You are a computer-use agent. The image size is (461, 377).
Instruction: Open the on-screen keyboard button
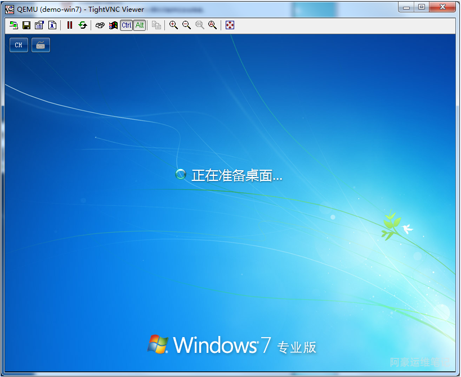pos(41,45)
